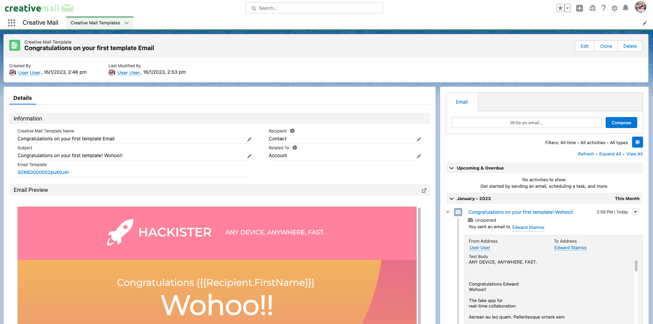
Task: Click the Edit button
Action: point(585,46)
